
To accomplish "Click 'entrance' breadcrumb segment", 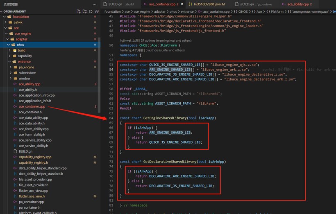I will [187, 11].
